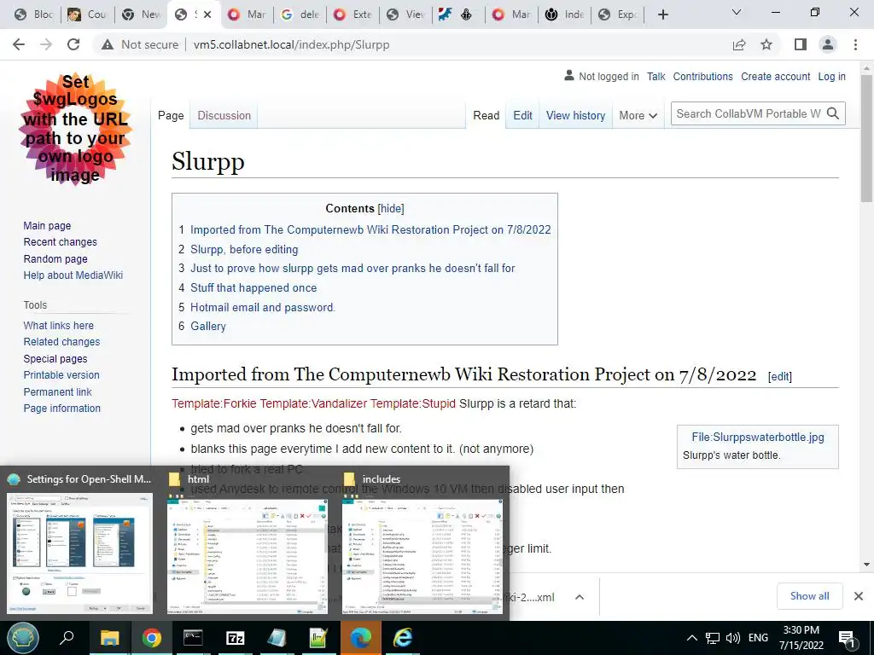
Task: Go to Main page in sidebar
Action: pyautogui.click(x=47, y=225)
